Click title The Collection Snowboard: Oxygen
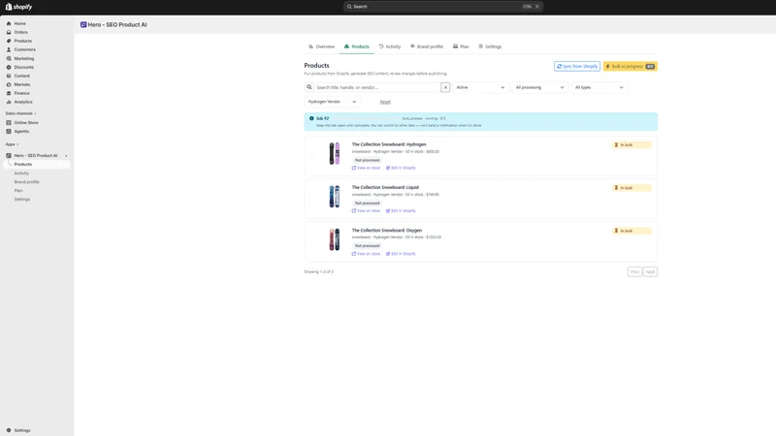This screenshot has height=436, width=776. click(x=386, y=231)
